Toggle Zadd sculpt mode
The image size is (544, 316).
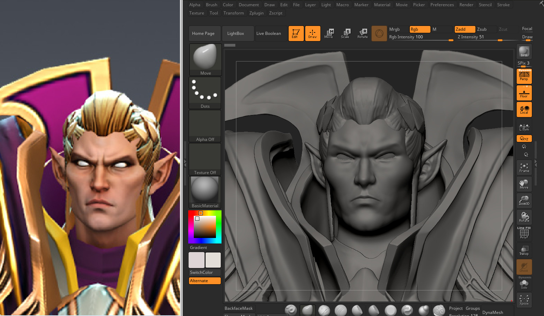point(465,29)
